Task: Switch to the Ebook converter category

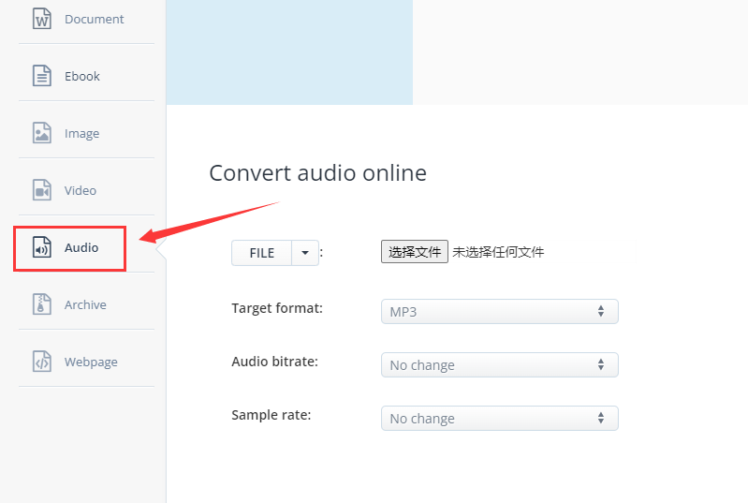Action: pyautogui.click(x=82, y=76)
